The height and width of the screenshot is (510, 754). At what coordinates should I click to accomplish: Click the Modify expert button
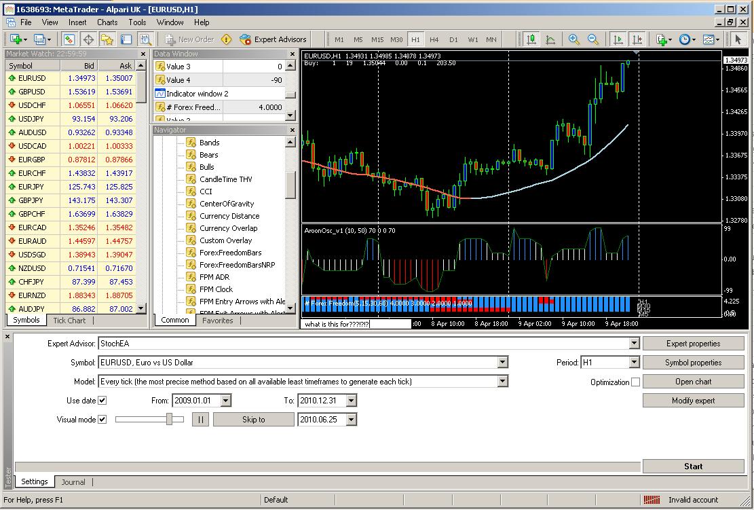pos(694,400)
